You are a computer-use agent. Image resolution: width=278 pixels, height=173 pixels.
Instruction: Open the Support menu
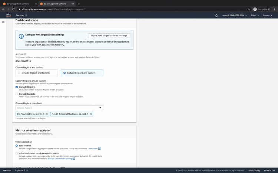pyautogui.click(x=267, y=16)
